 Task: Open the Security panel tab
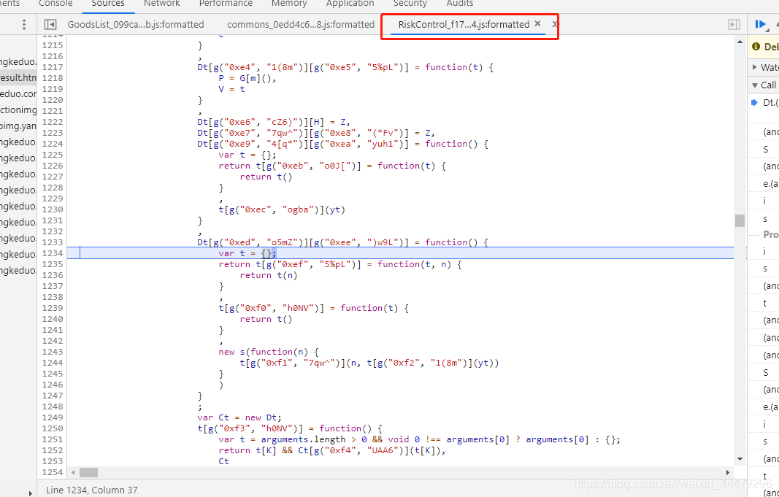410,4
